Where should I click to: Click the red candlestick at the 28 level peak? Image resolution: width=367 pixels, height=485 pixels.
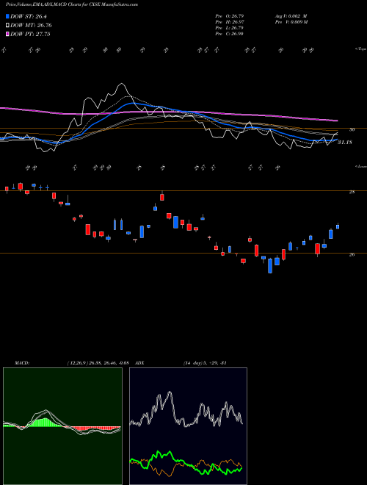pos(162,197)
